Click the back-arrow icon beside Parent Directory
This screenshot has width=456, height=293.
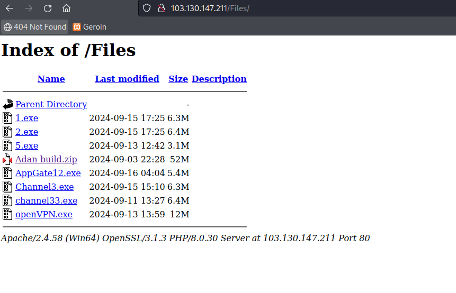point(8,104)
